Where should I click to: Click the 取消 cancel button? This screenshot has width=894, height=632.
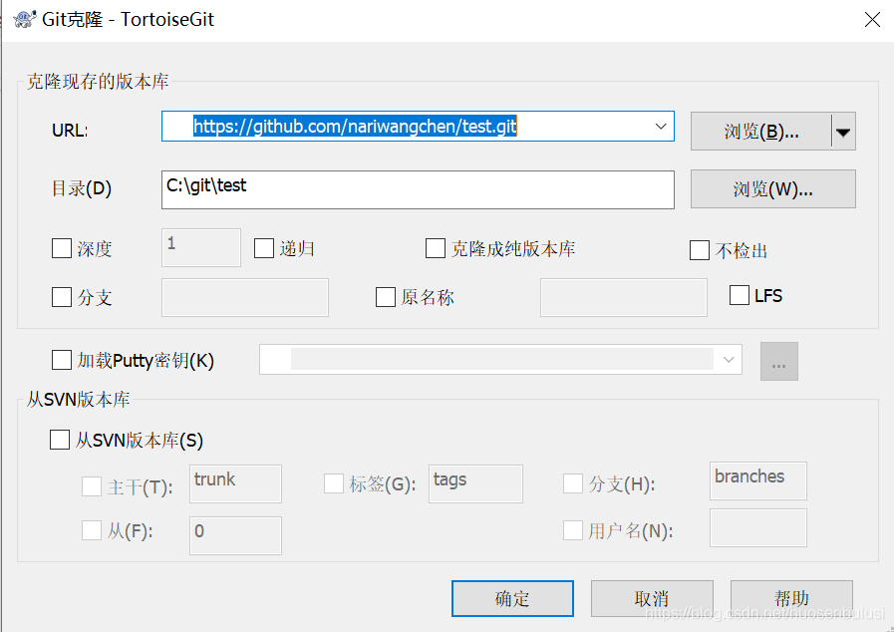click(652, 598)
